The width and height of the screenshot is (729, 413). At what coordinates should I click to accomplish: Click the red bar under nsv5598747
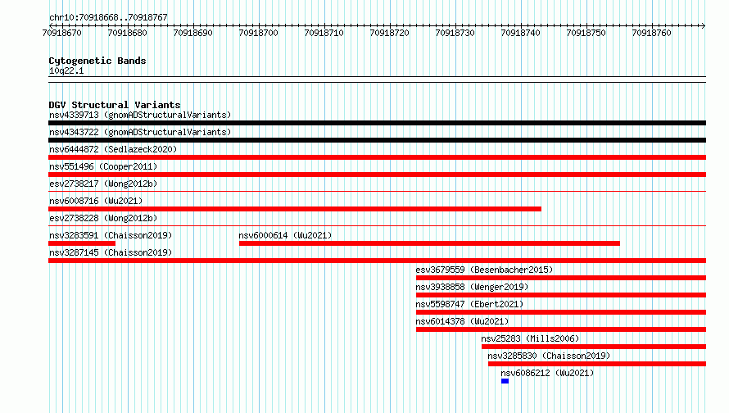(561, 312)
